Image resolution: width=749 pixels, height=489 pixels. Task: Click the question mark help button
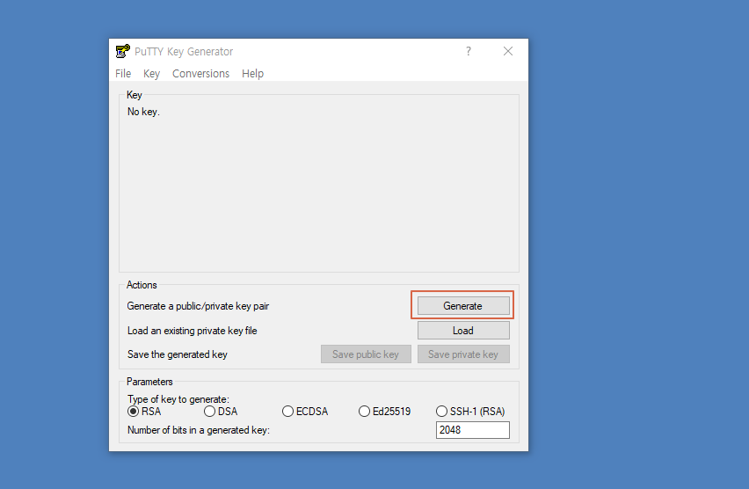468,51
